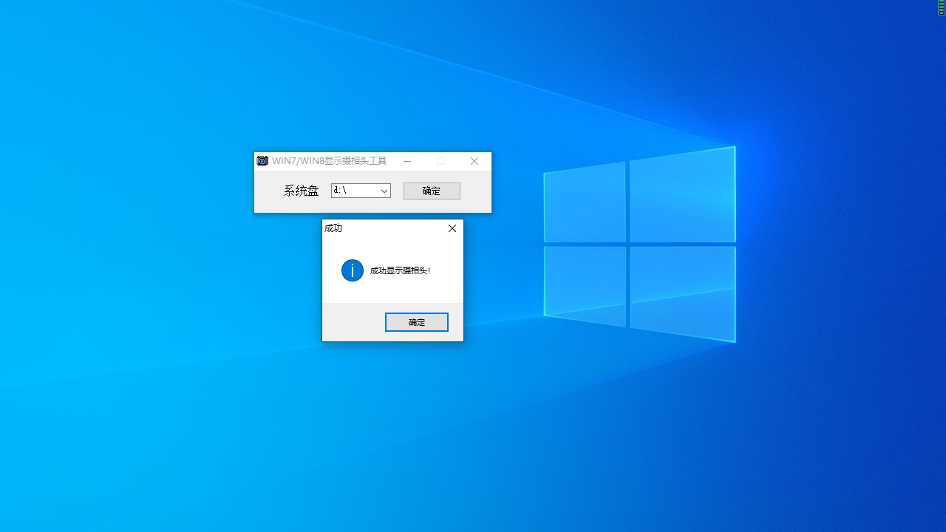Click the camera icon in tool title bar
Screen dimensions: 946x532
point(262,161)
